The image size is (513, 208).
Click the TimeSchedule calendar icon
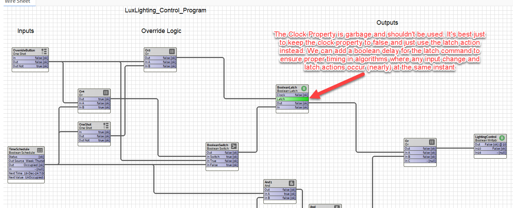40,150
